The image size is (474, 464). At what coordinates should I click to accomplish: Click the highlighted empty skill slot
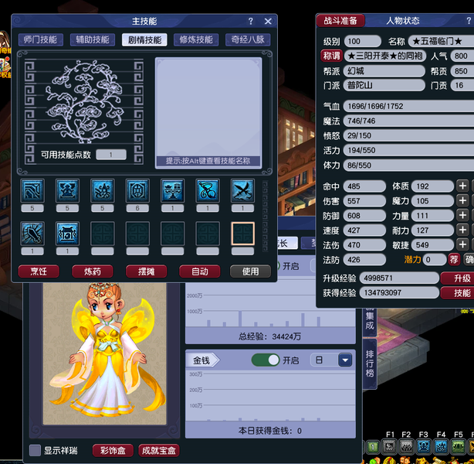coord(242,234)
